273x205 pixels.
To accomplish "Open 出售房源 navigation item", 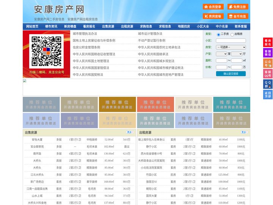I will [108, 26].
